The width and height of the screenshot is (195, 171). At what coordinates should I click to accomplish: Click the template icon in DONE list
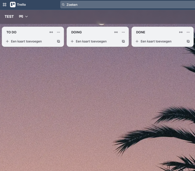pyautogui.click(x=188, y=41)
